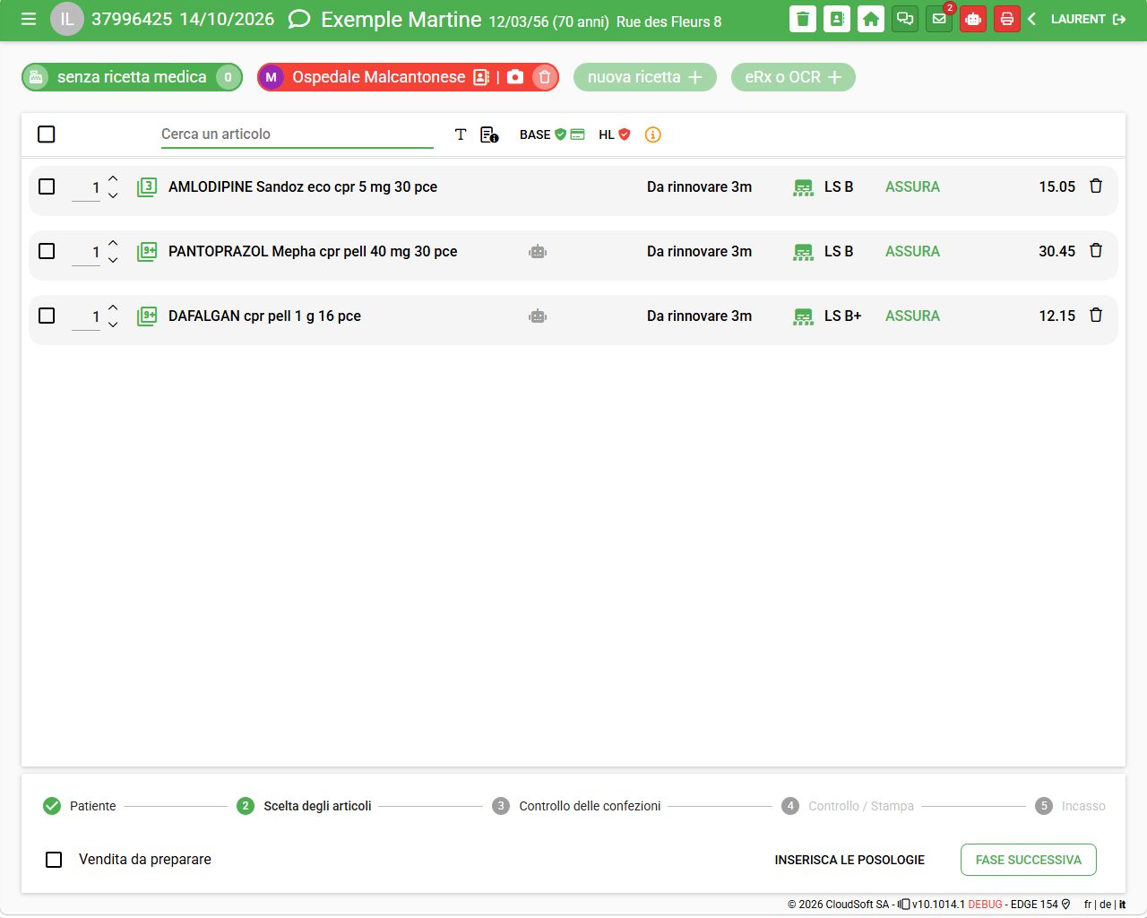Image resolution: width=1147 pixels, height=918 pixels.
Task: Increase DAFALGAN quantity with up arrow
Action: (113, 307)
